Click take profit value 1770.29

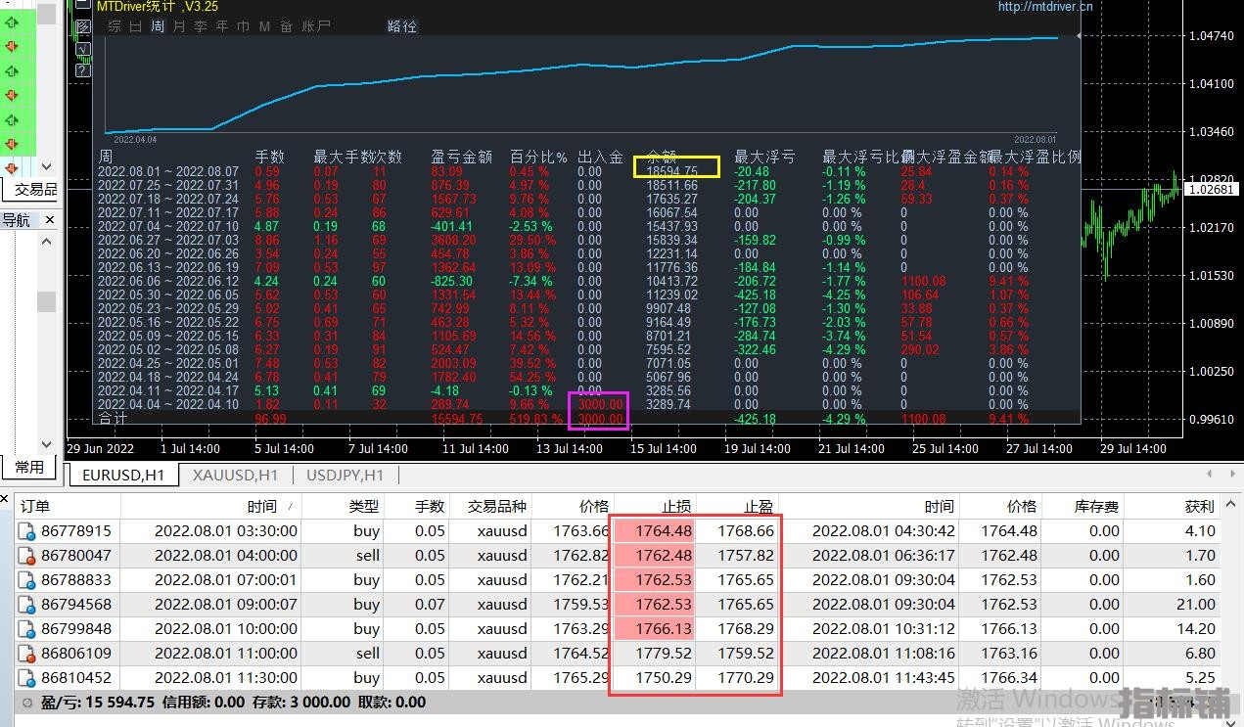(x=746, y=678)
